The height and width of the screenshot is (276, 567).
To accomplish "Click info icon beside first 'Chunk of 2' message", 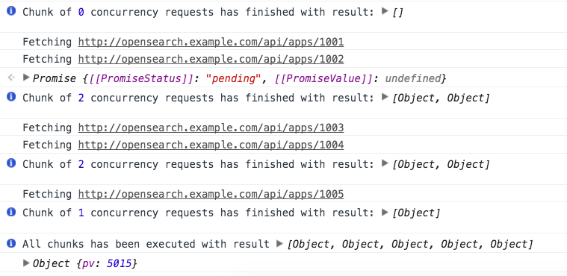I will (x=11, y=97).
